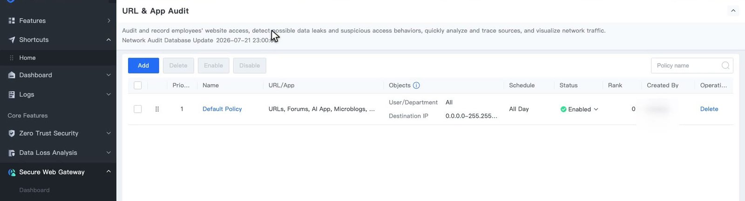Click the search magnifier in Policy name field
745x201 pixels.
coord(725,66)
